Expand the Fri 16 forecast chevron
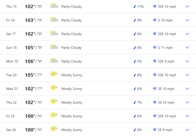196x136 pixels. point(187,20)
